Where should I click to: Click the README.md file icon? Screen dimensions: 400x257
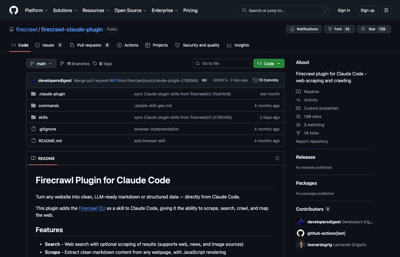[x=33, y=141]
